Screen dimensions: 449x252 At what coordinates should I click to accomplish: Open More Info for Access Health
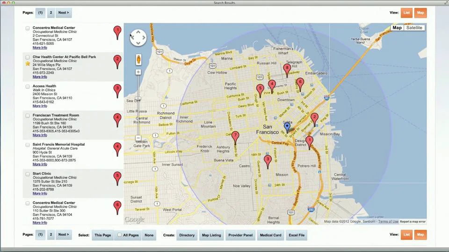coord(40,106)
